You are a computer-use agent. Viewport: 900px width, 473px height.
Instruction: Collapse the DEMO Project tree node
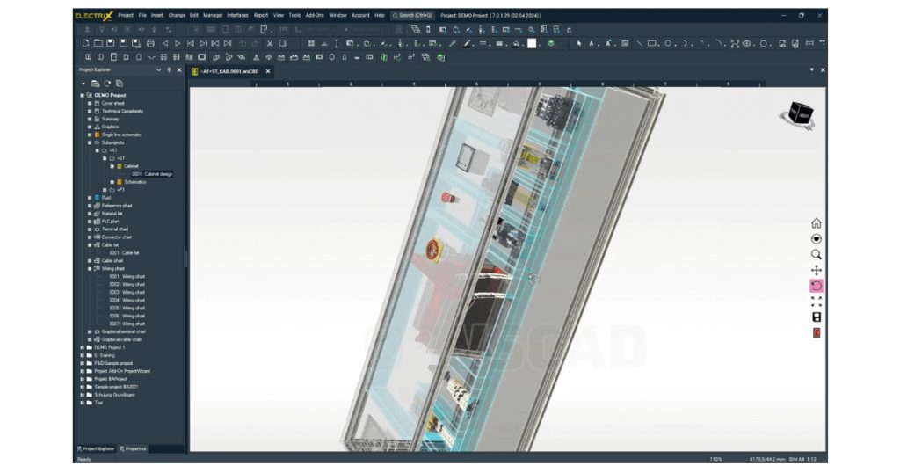[82, 95]
